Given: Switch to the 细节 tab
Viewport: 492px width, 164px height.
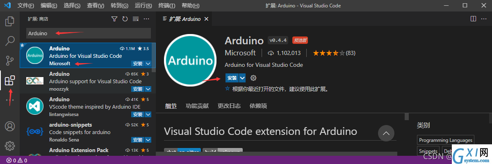Looking at the screenshot, I should [x=171, y=106].
